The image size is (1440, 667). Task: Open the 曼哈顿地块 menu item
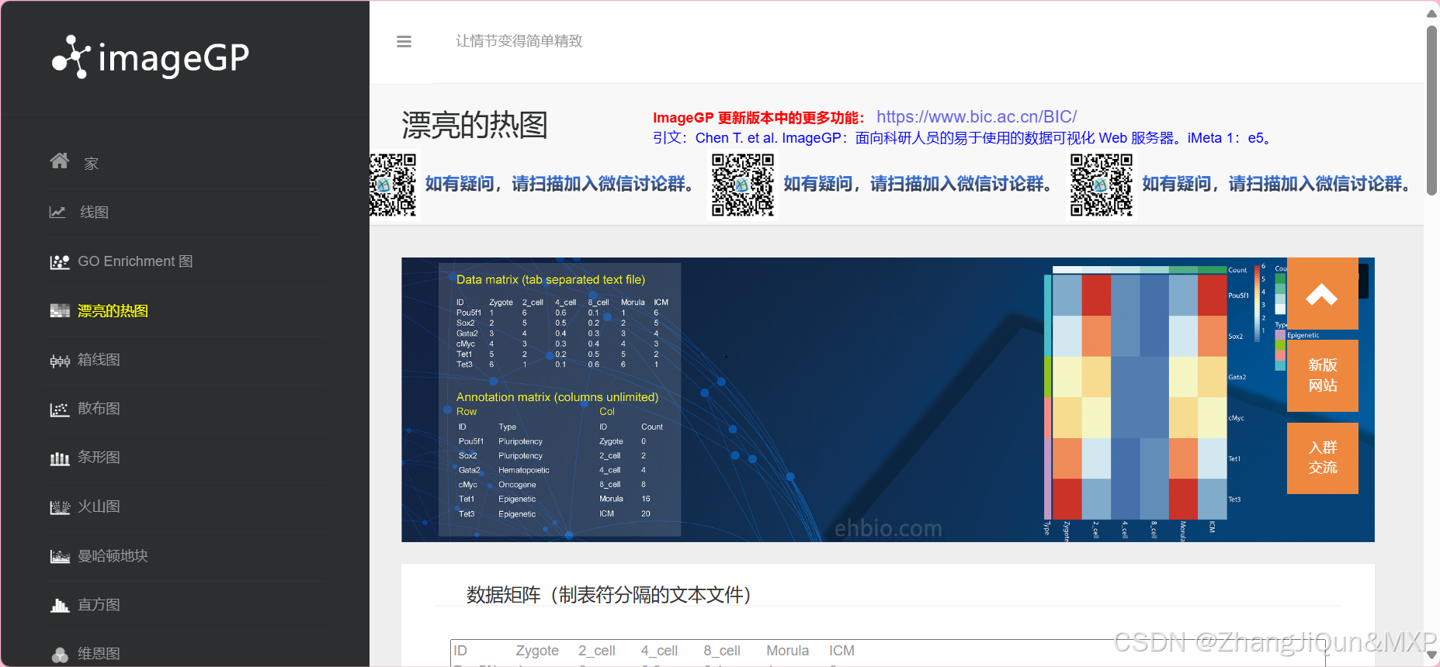(x=113, y=556)
